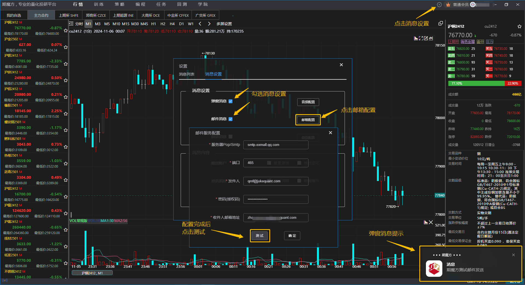The width and height of the screenshot is (525, 285).
Task: Toggle favorite star for 沪锌2412
Action: click(66, 80)
